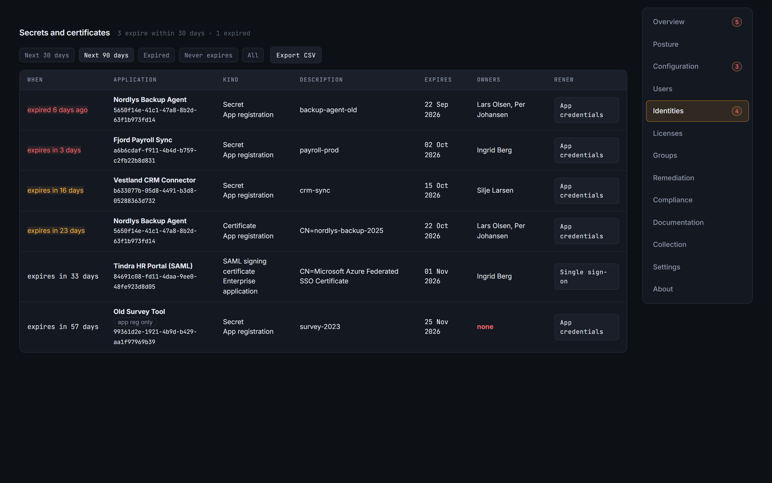The width and height of the screenshot is (772, 483).
Task: Click 'expires in 23 days' status
Action: point(56,231)
